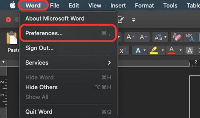Expand the Services submenu
200x118 pixels.
tap(68, 63)
